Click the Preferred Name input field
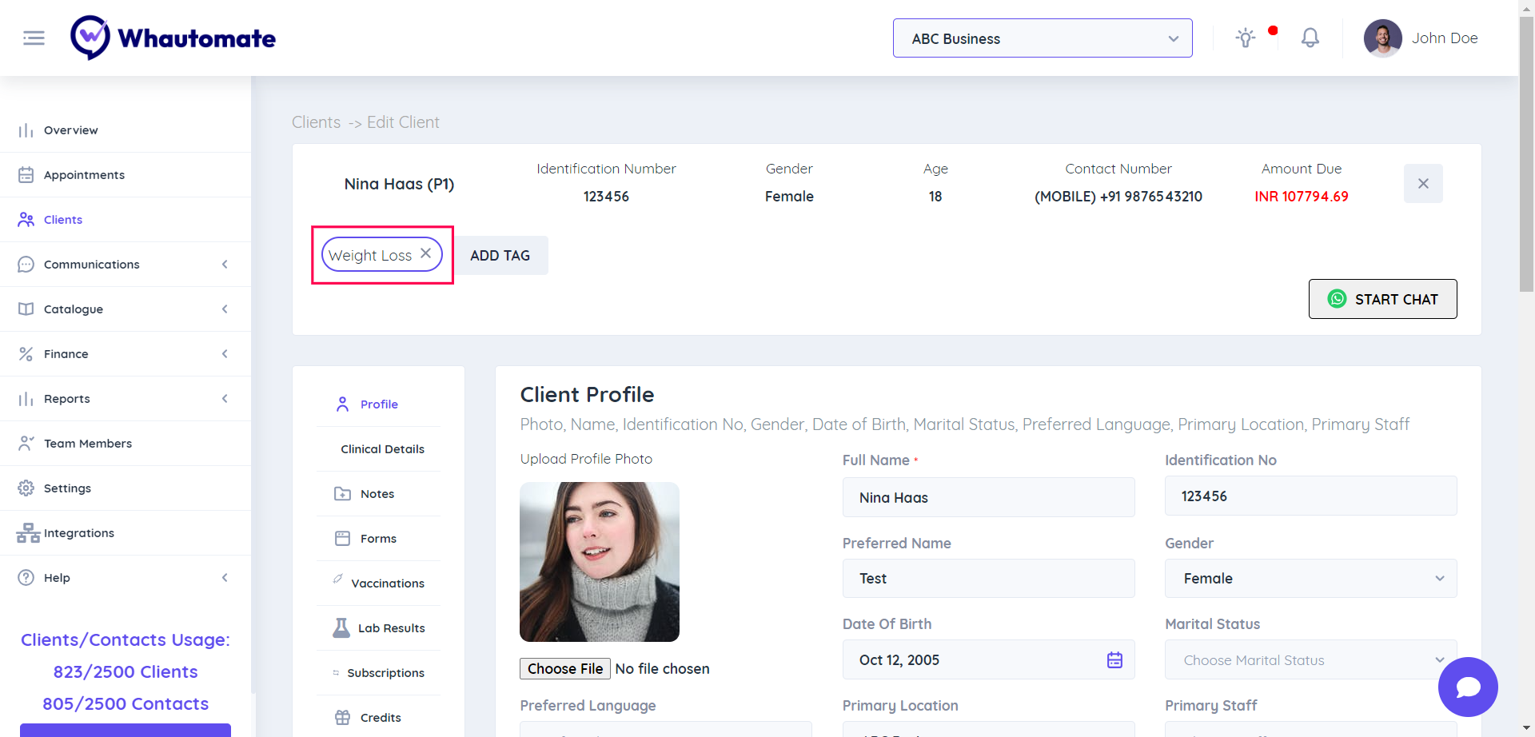 [x=988, y=579]
